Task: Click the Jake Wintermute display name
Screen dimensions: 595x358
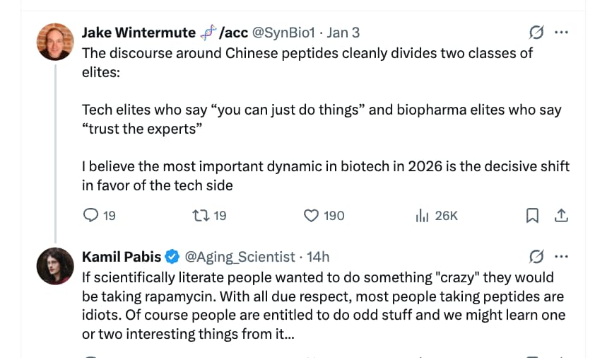Action: (139, 33)
